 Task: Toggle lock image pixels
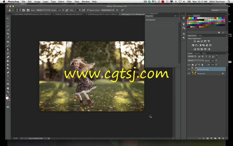coord(196,65)
